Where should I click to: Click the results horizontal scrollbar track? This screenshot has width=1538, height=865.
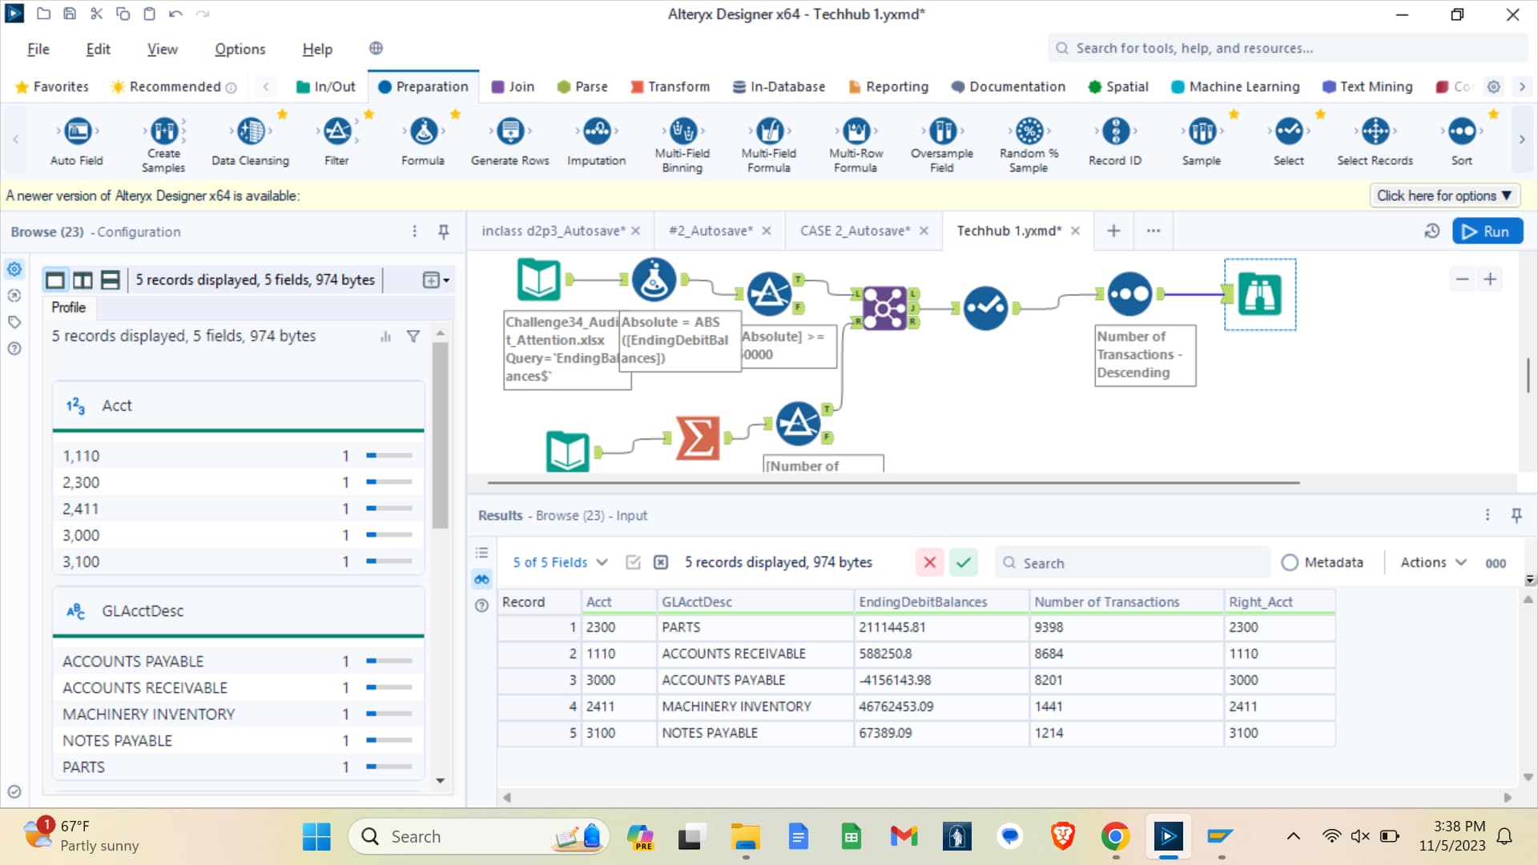(x=1007, y=798)
